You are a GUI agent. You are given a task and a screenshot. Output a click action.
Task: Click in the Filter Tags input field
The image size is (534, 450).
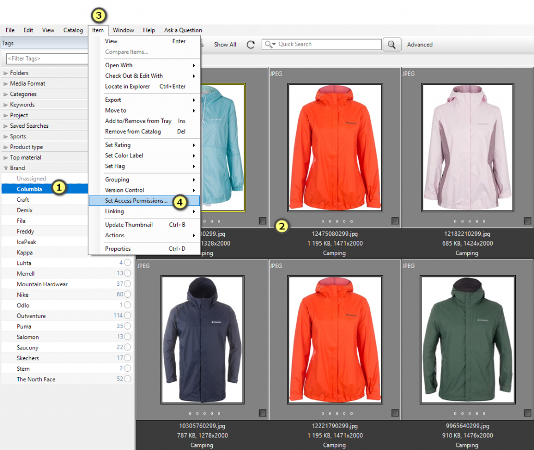point(46,59)
